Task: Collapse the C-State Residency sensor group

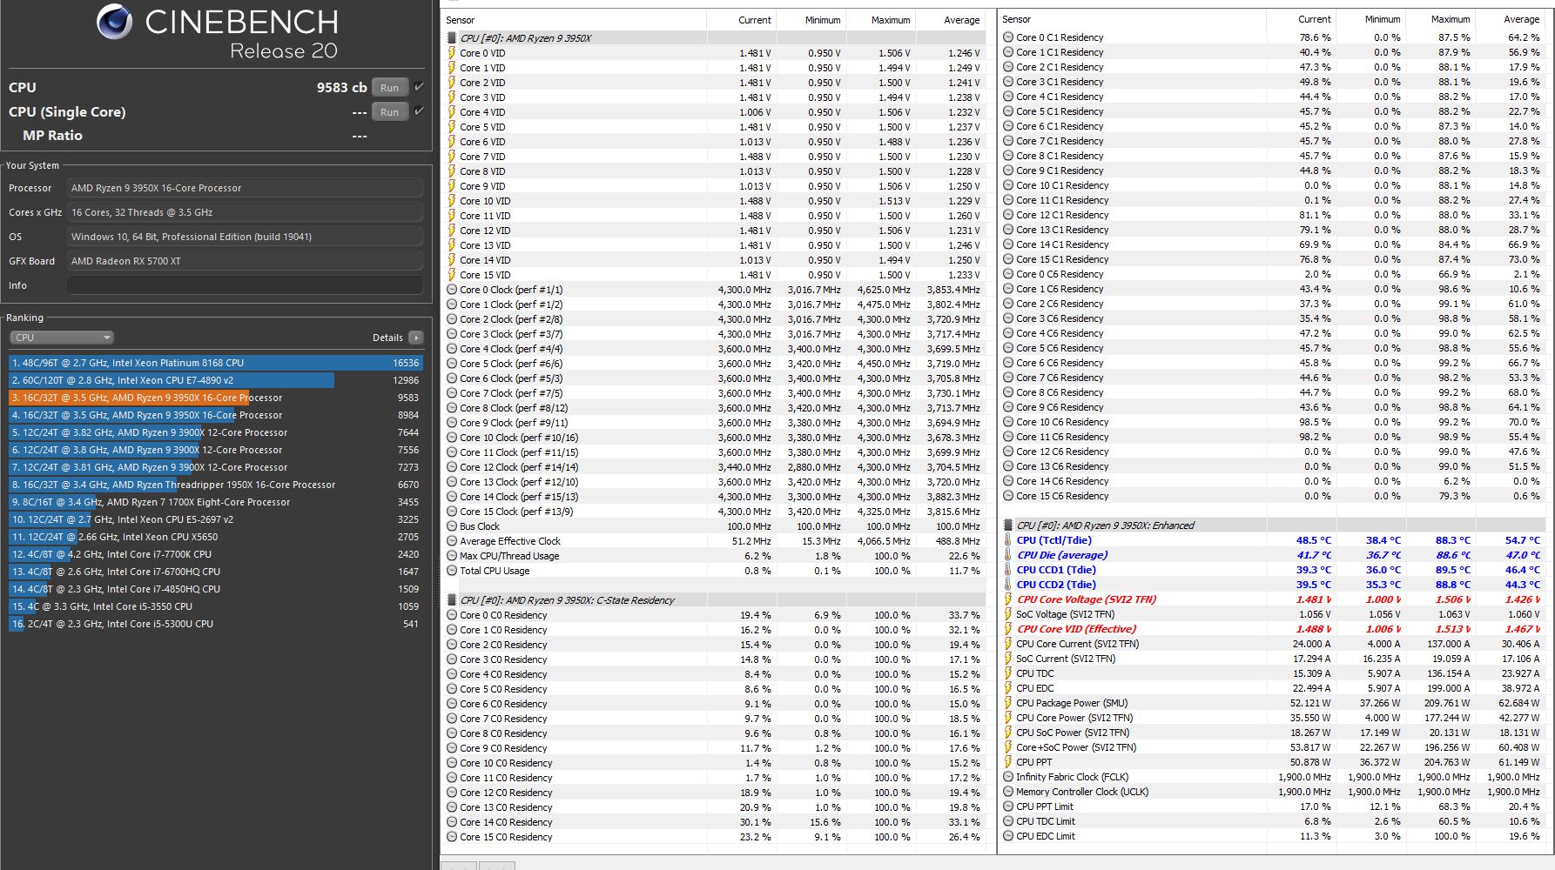Action: pyautogui.click(x=451, y=600)
